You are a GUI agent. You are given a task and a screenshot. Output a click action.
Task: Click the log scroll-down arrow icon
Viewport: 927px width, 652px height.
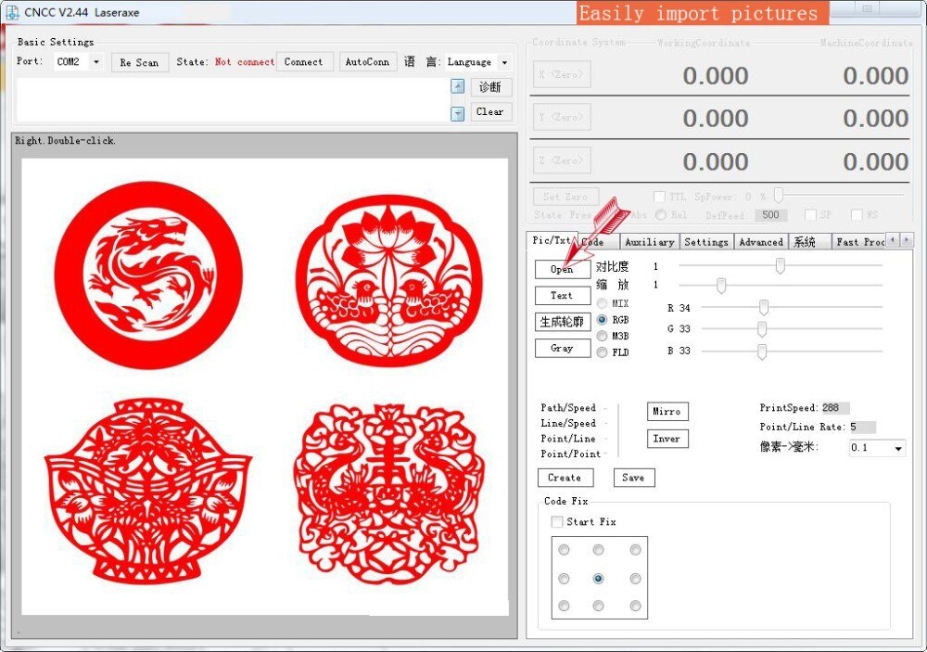tap(457, 113)
